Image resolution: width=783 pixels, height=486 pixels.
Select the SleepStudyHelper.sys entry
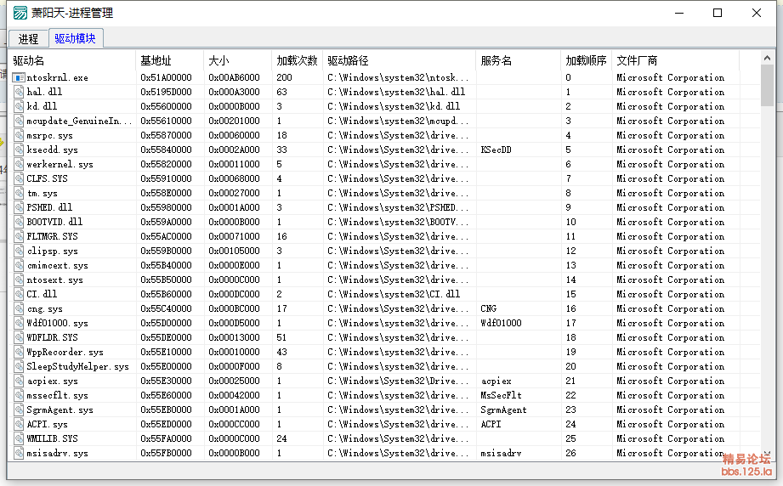77,366
